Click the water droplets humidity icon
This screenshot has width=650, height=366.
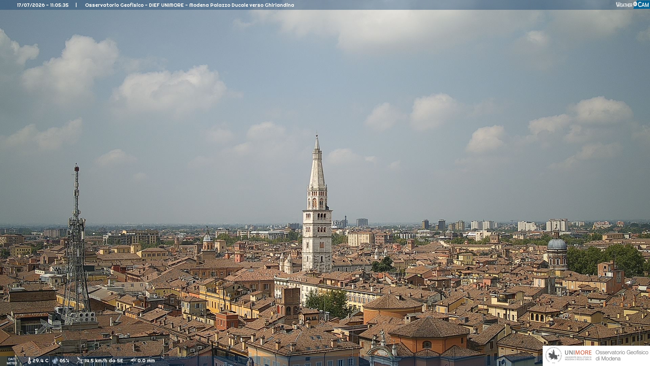[x=55, y=361]
